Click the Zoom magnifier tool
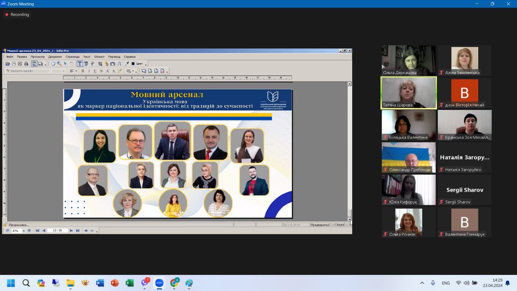Screen dimensions: 517x291 [59, 64]
